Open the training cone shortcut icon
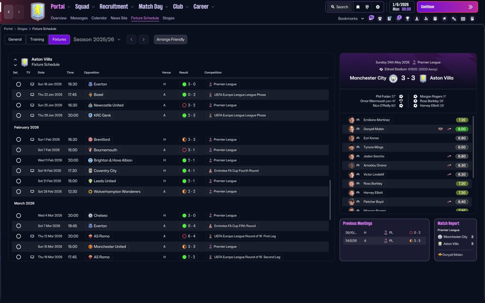 (x=417, y=19)
